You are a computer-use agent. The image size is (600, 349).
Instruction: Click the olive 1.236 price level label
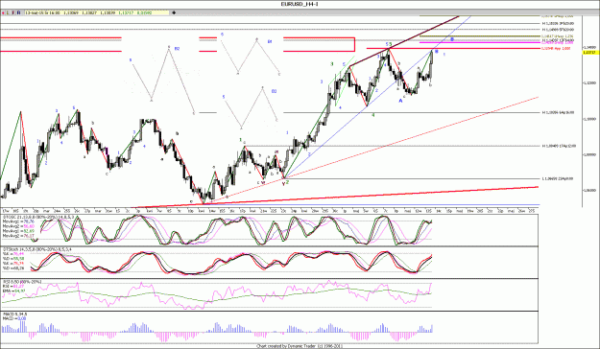click(557, 36)
